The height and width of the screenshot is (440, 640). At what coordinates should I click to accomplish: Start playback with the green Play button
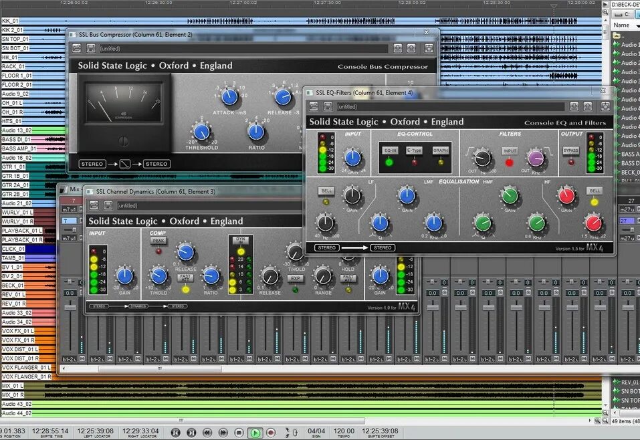click(x=255, y=433)
